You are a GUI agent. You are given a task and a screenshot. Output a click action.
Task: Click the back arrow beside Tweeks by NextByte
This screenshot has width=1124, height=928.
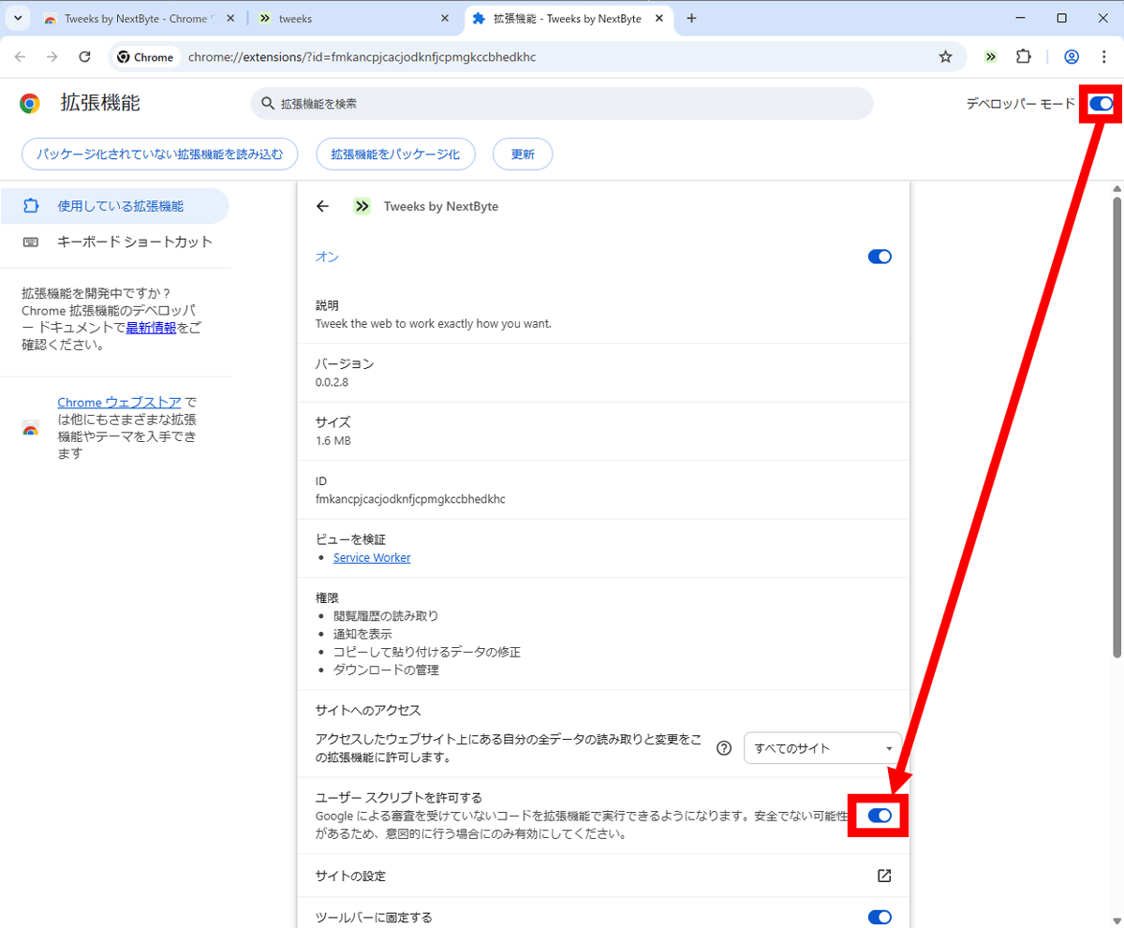tap(323, 207)
